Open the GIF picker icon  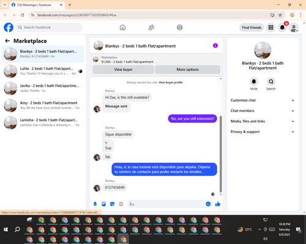click(121, 204)
